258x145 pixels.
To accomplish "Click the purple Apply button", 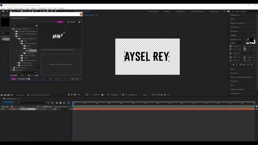I will pyautogui.click(x=13, y=79).
